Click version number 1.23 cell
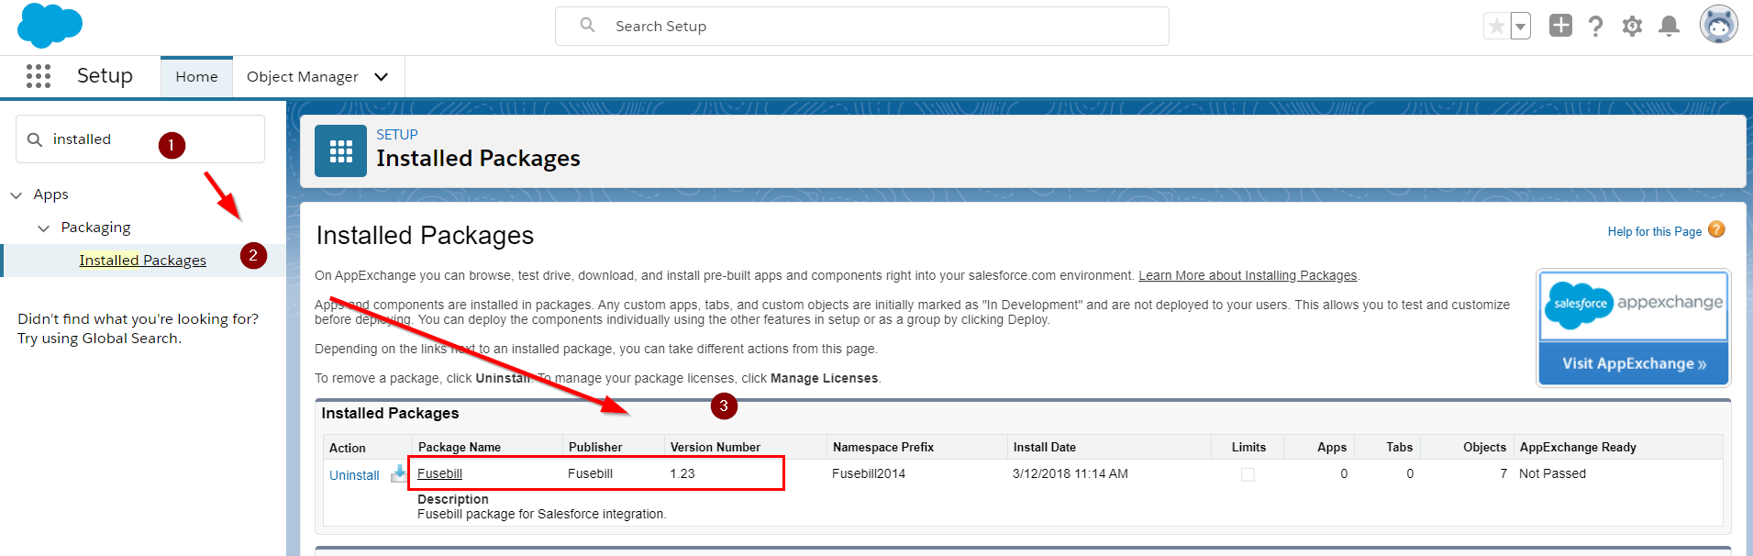 pyautogui.click(x=682, y=473)
